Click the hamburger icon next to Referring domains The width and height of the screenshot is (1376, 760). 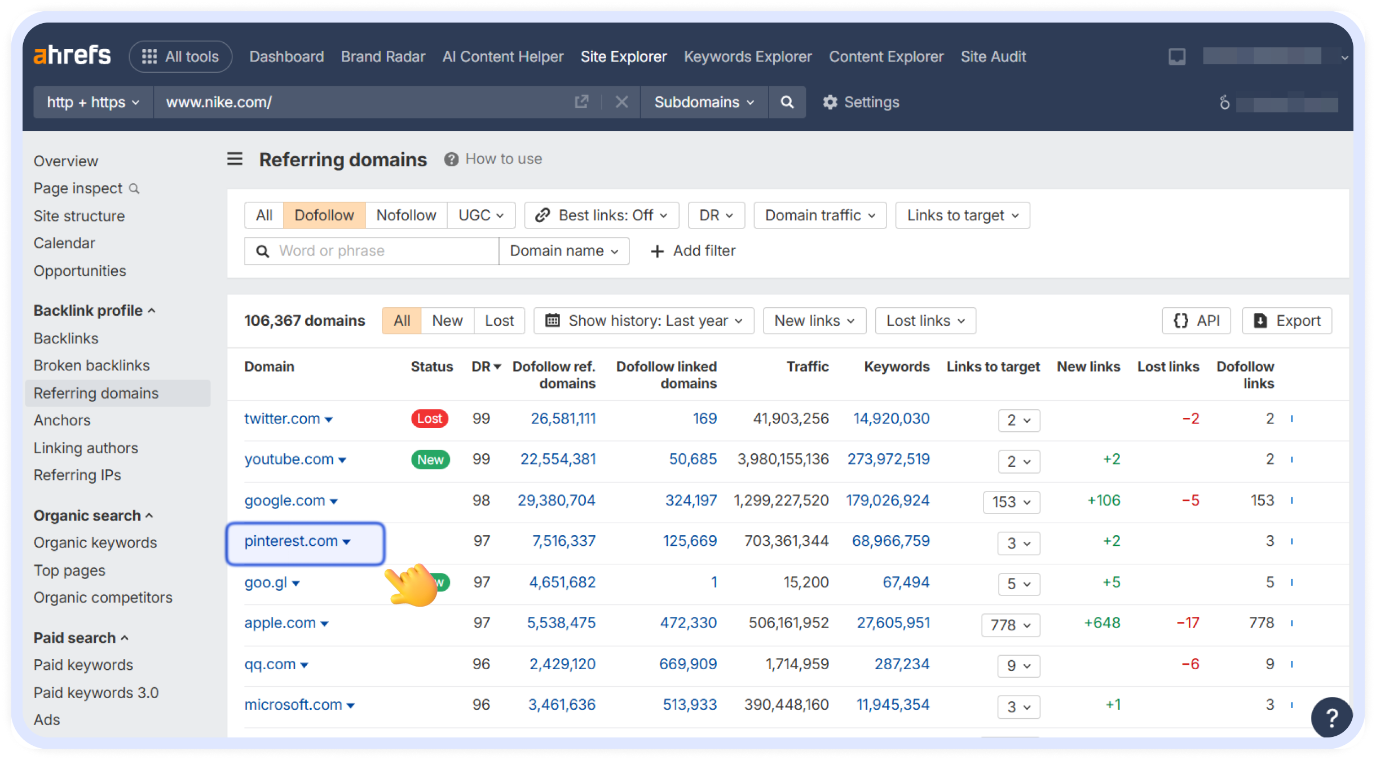[x=235, y=159]
